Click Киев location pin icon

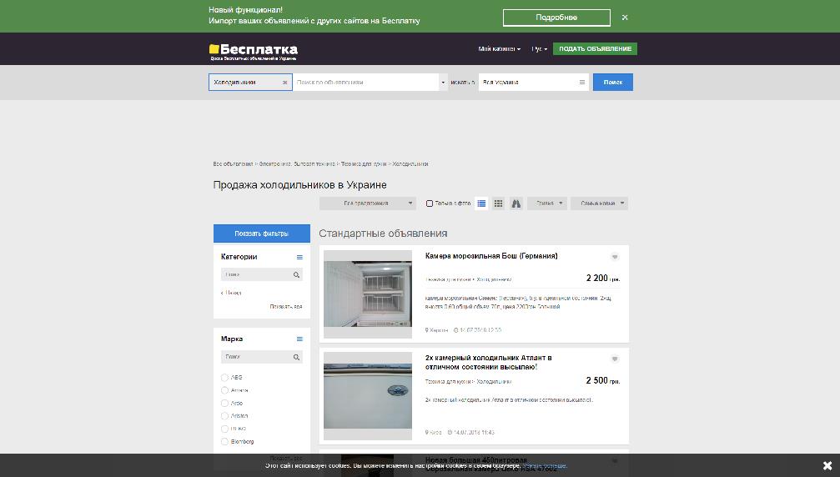pos(427,433)
